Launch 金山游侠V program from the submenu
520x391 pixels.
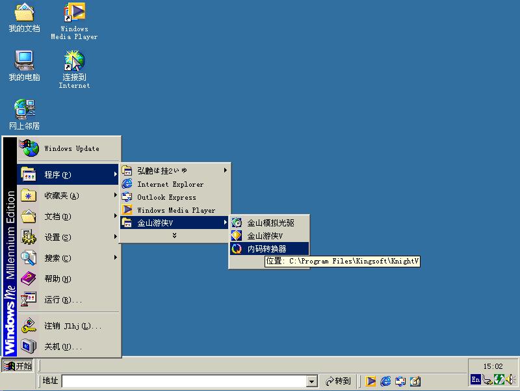point(269,236)
